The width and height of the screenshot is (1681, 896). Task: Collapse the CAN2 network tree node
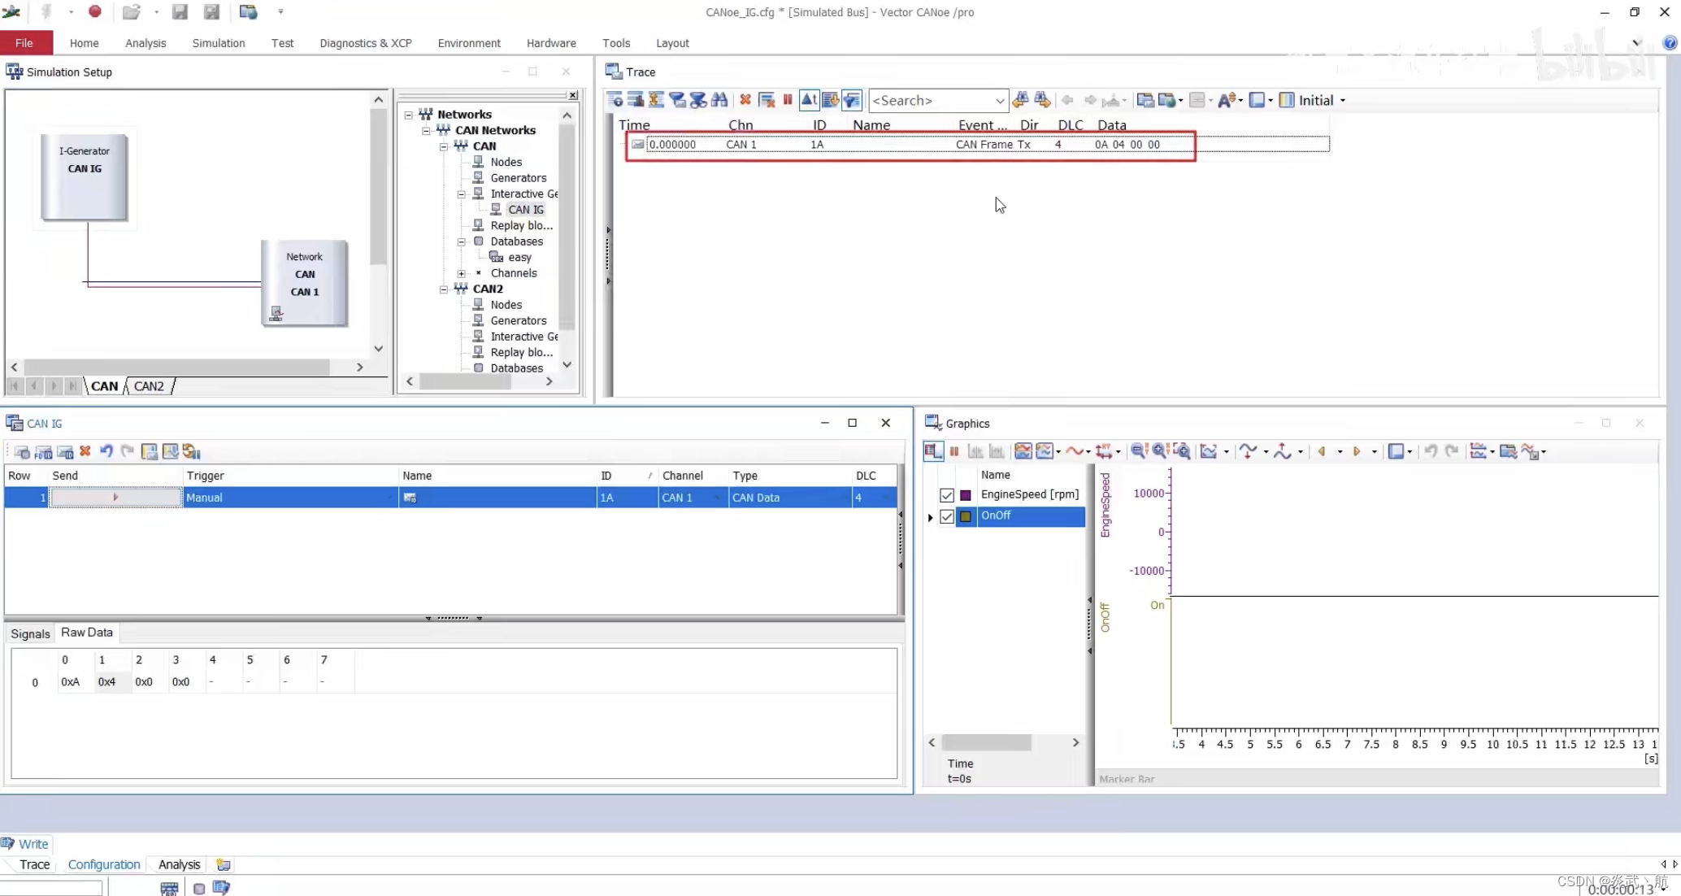[x=444, y=289]
